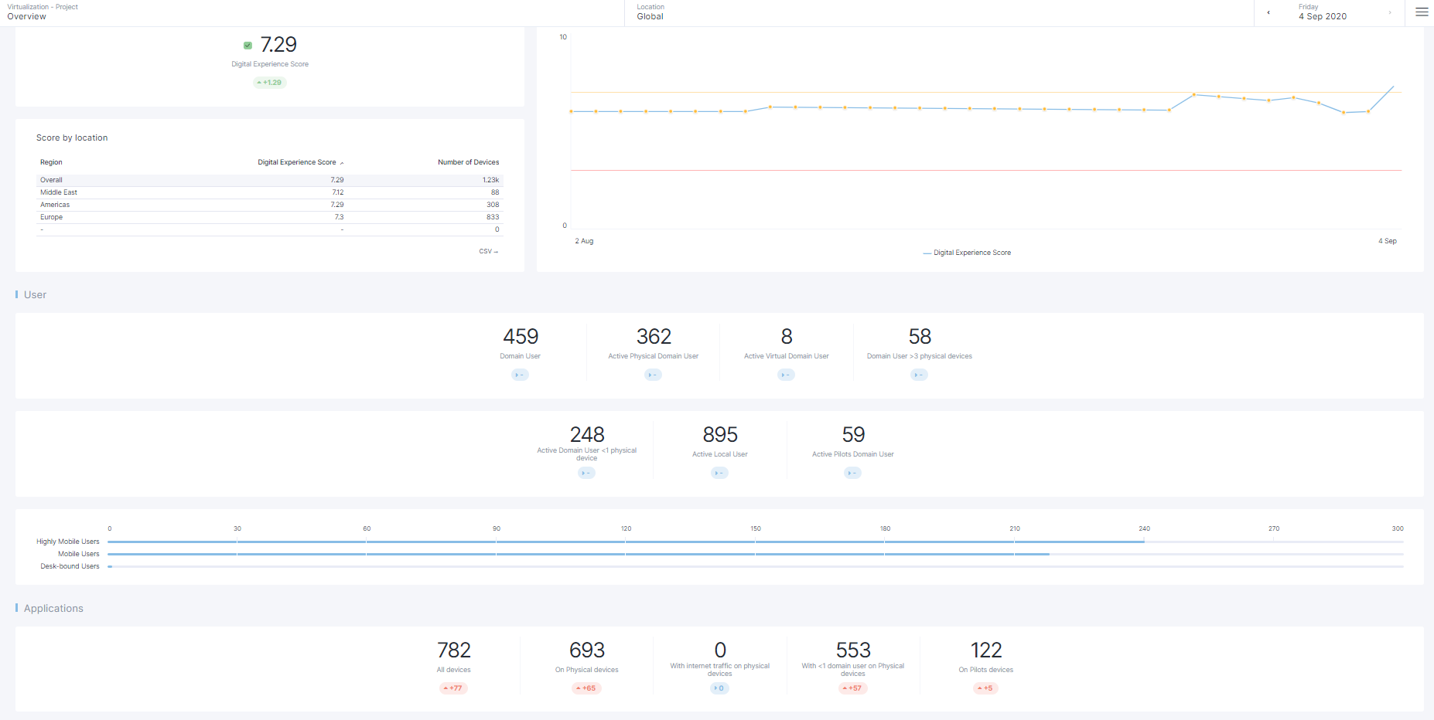Click the trend badge under Domain User
This screenshot has width=1434, height=720.
tap(520, 375)
